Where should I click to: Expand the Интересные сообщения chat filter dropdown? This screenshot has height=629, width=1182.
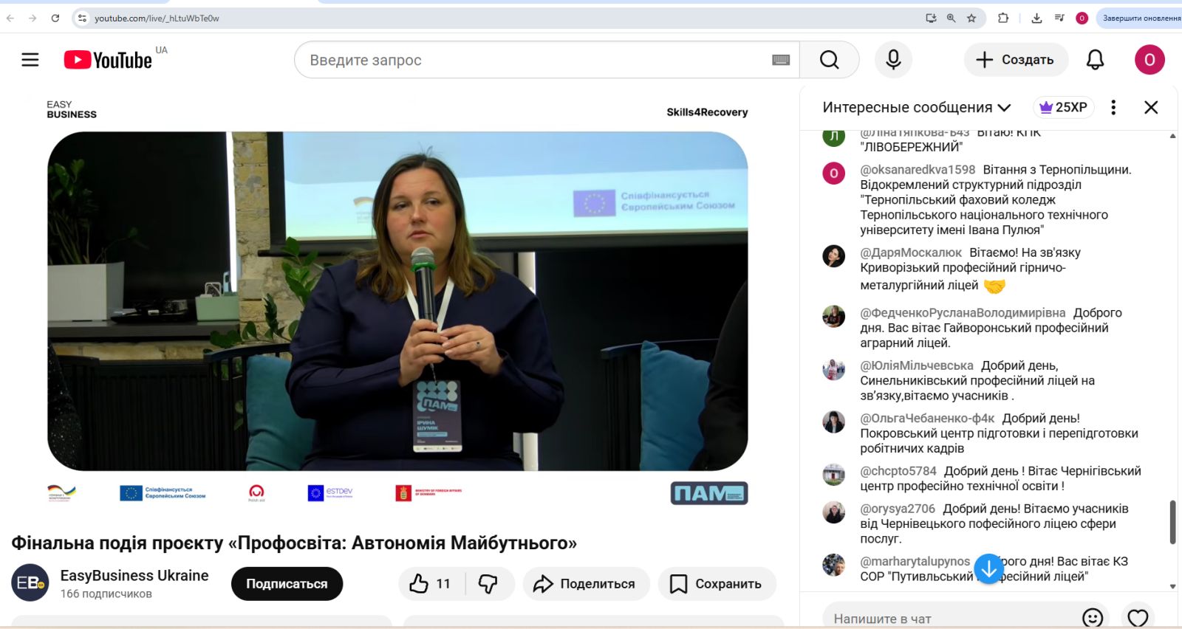click(x=917, y=107)
